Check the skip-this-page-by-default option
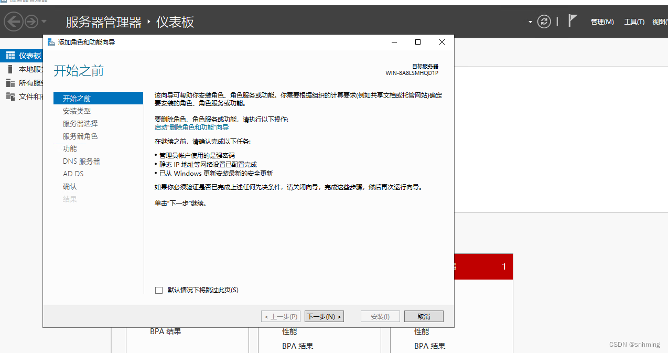668x353 pixels. 158,290
